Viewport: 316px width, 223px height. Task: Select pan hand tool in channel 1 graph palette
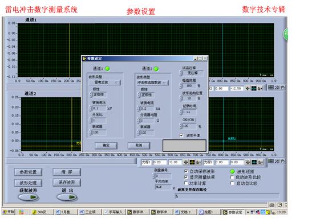282,87
